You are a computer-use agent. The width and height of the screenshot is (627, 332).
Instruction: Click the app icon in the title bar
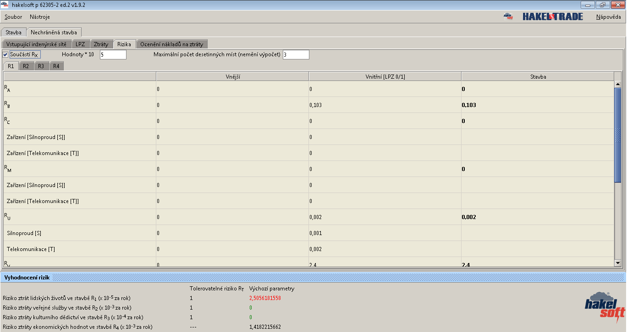point(5,5)
